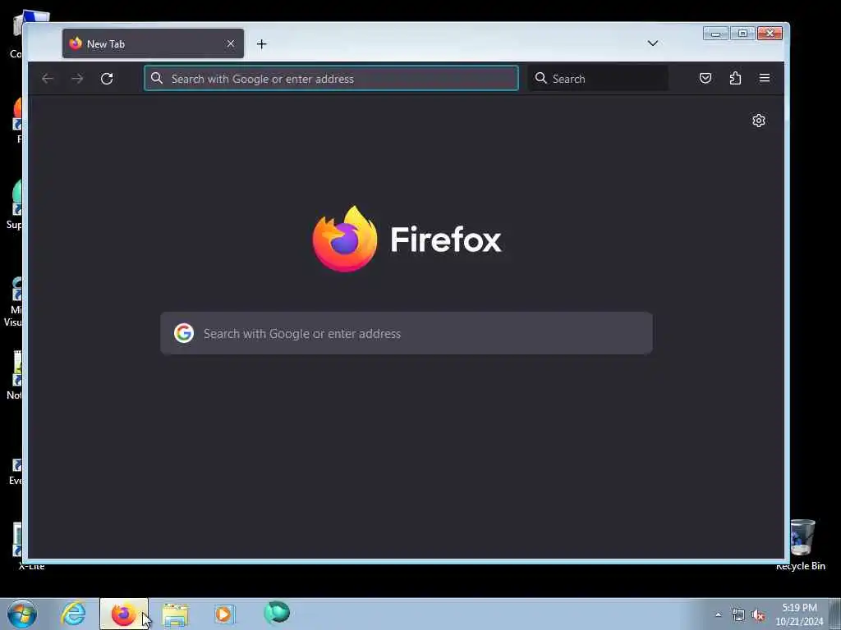The width and height of the screenshot is (841, 630).
Task: Focus the address bar field
Action: 332,78
